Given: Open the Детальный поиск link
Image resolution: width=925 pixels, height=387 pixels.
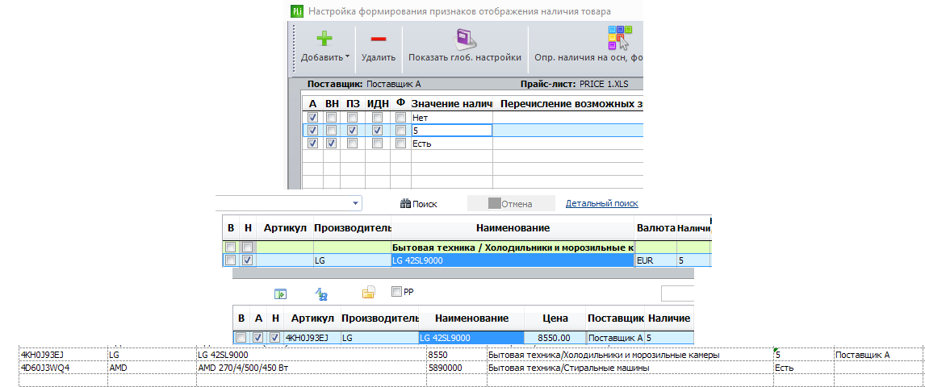Looking at the screenshot, I should pyautogui.click(x=601, y=203).
